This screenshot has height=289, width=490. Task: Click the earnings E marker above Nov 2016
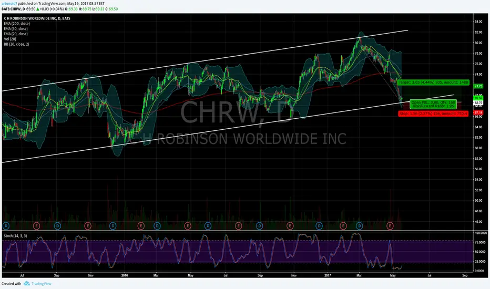(x=290, y=225)
